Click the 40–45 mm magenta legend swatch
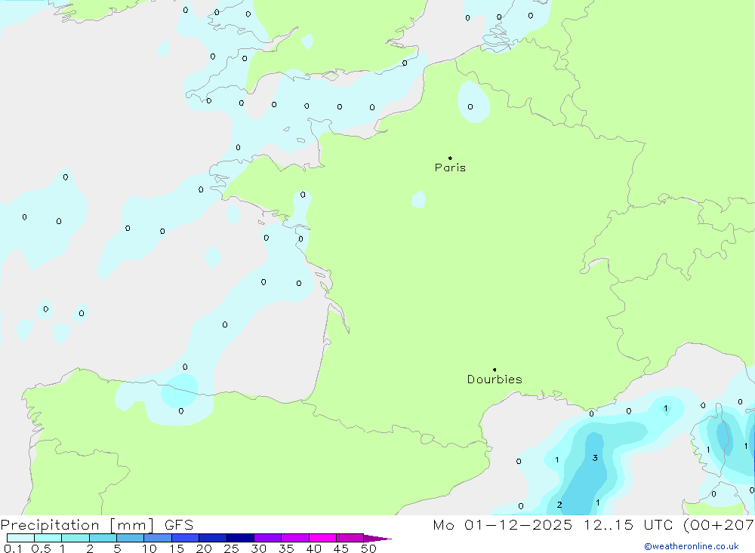Image resolution: width=755 pixels, height=553 pixels. [x=322, y=538]
